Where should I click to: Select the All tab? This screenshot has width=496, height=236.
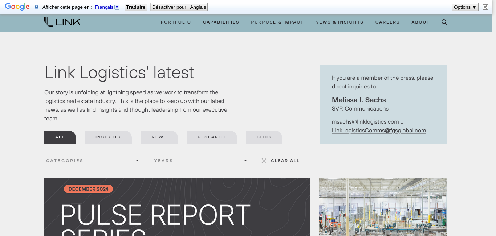coord(60,137)
